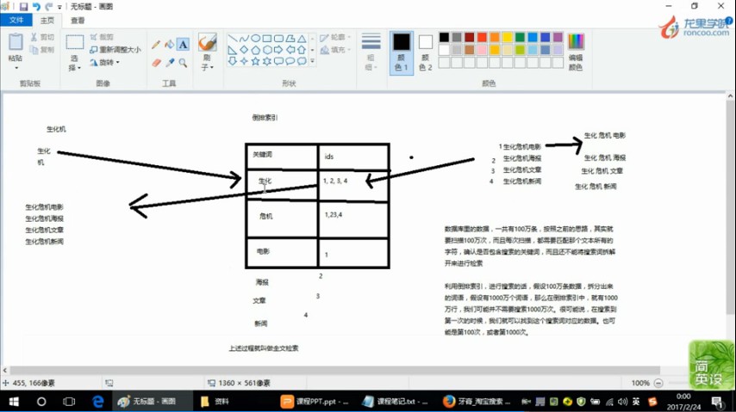Choose the Pentagon shape

pyautogui.click(x=256, y=50)
